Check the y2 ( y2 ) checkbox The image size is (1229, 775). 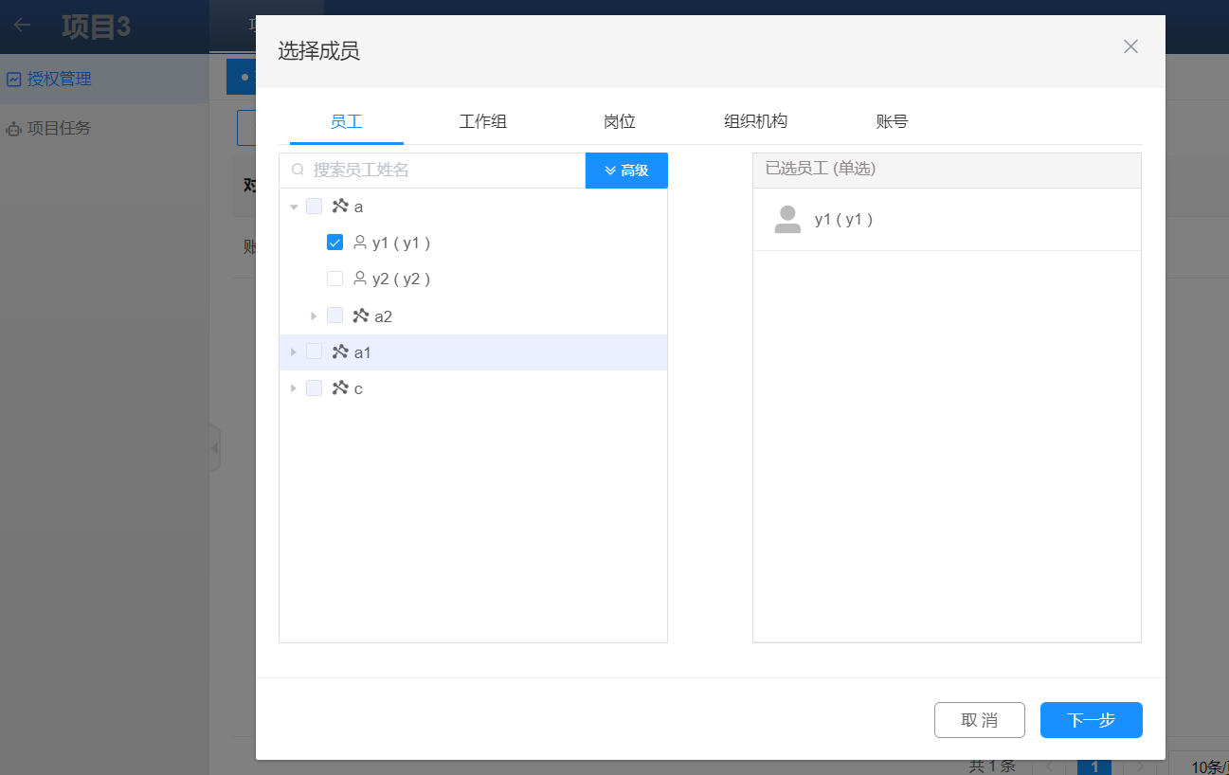pyautogui.click(x=334, y=279)
